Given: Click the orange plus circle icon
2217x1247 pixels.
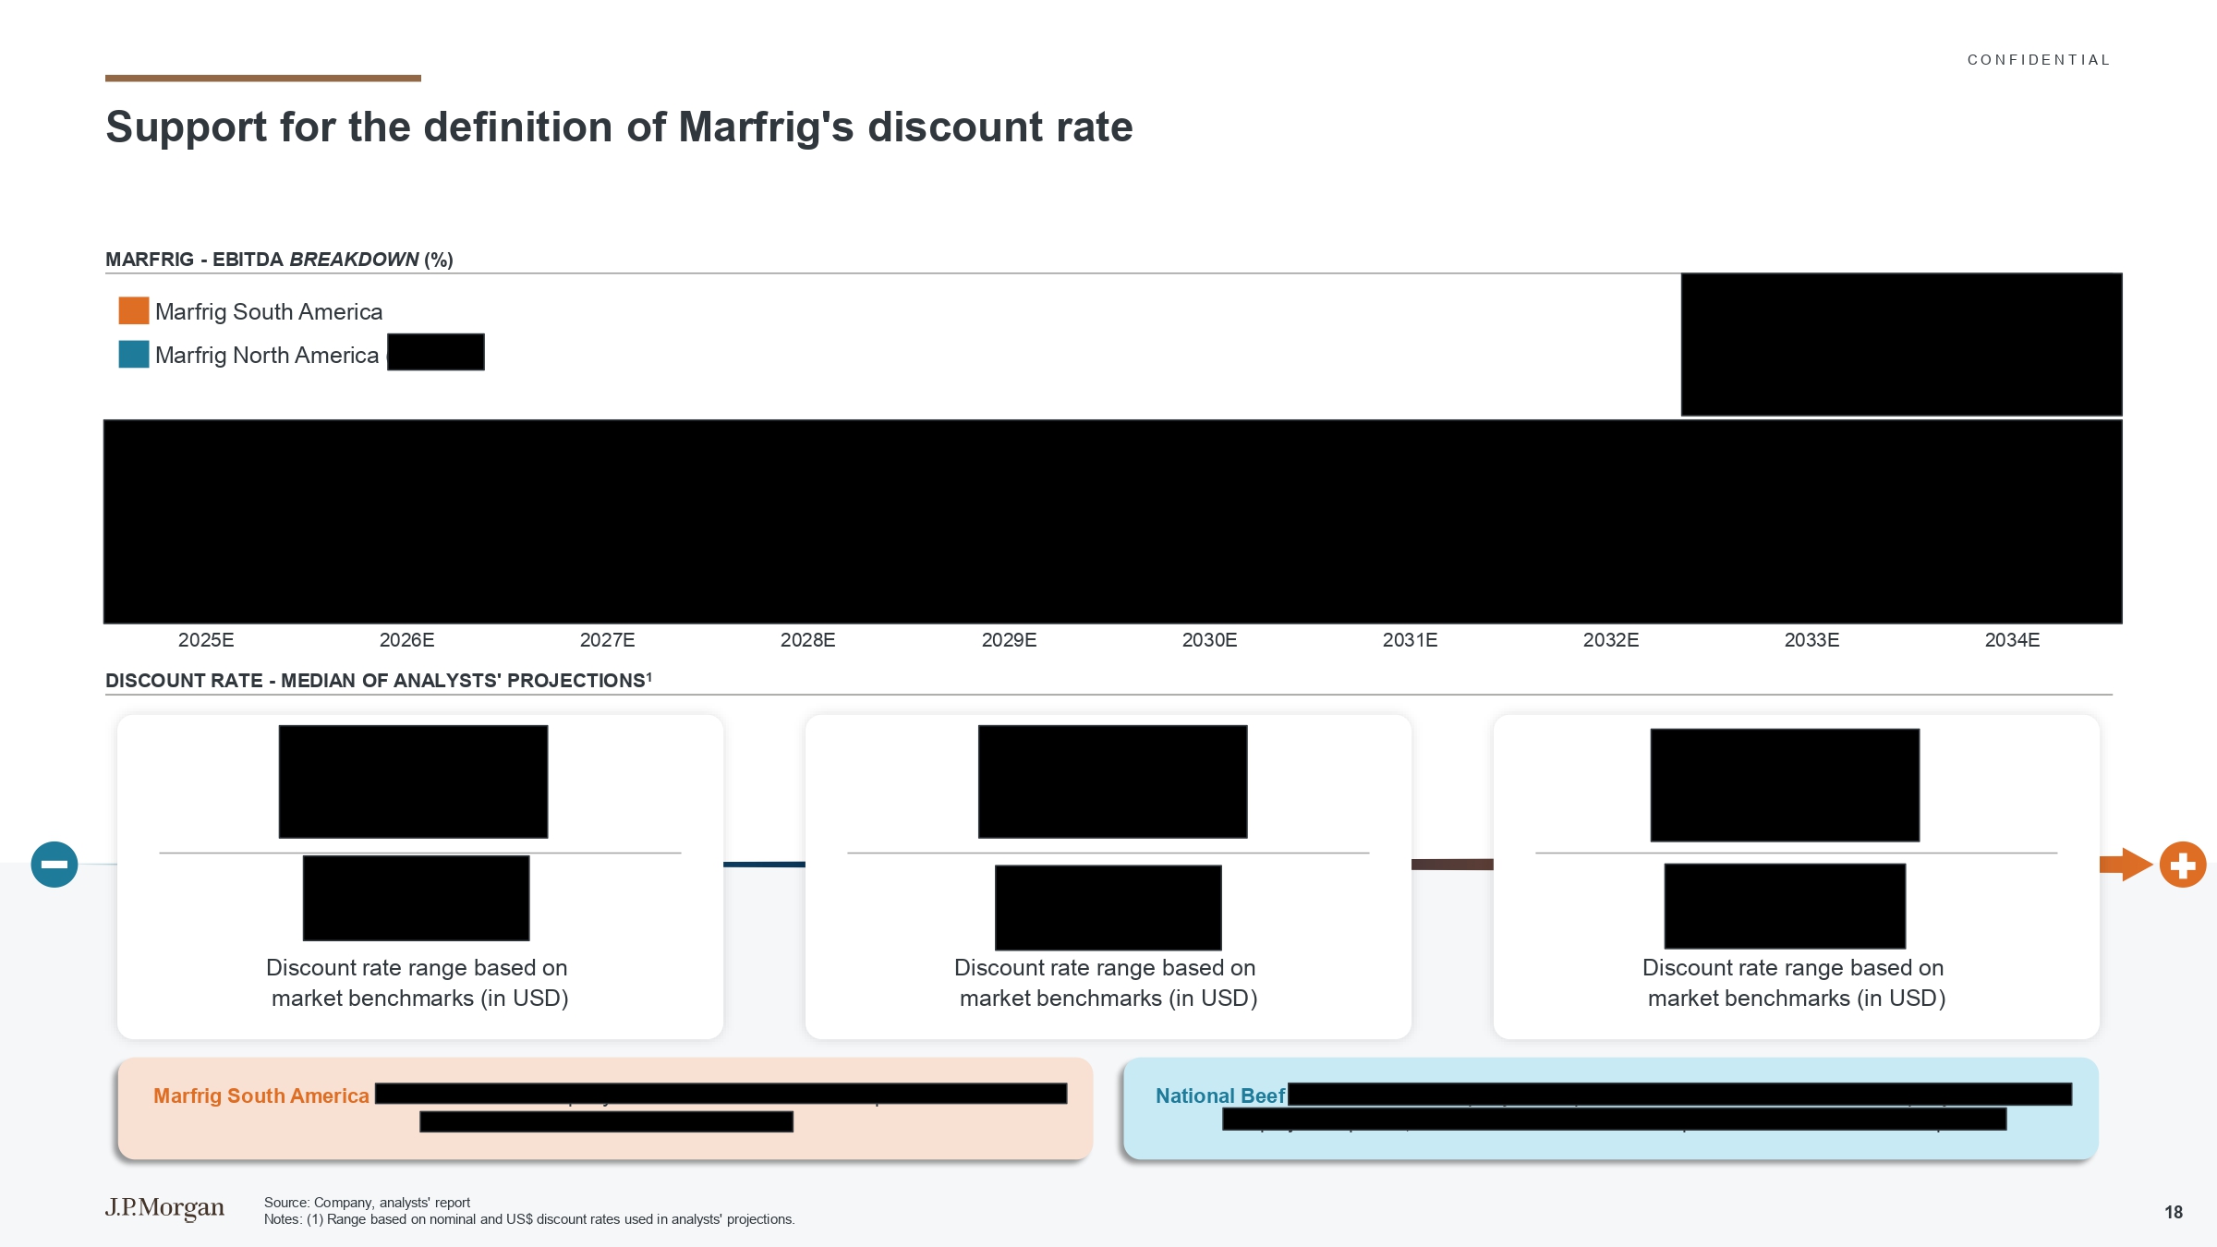Looking at the screenshot, I should click(2183, 865).
